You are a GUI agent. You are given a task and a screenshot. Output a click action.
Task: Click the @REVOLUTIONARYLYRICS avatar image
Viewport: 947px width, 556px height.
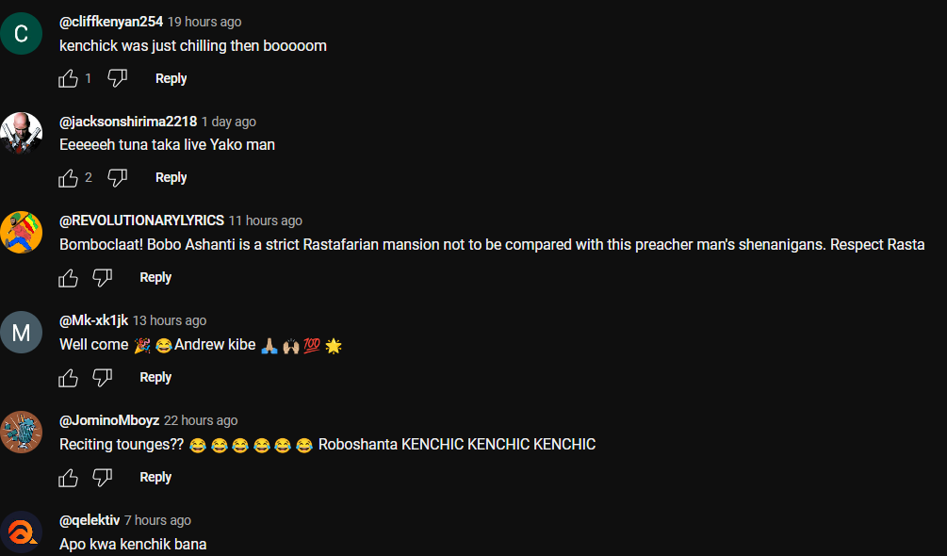coord(21,233)
